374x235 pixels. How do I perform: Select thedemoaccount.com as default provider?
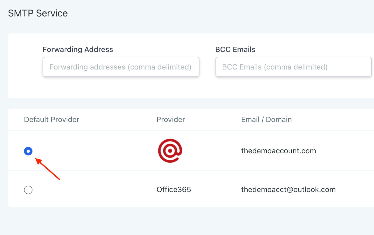(x=28, y=151)
